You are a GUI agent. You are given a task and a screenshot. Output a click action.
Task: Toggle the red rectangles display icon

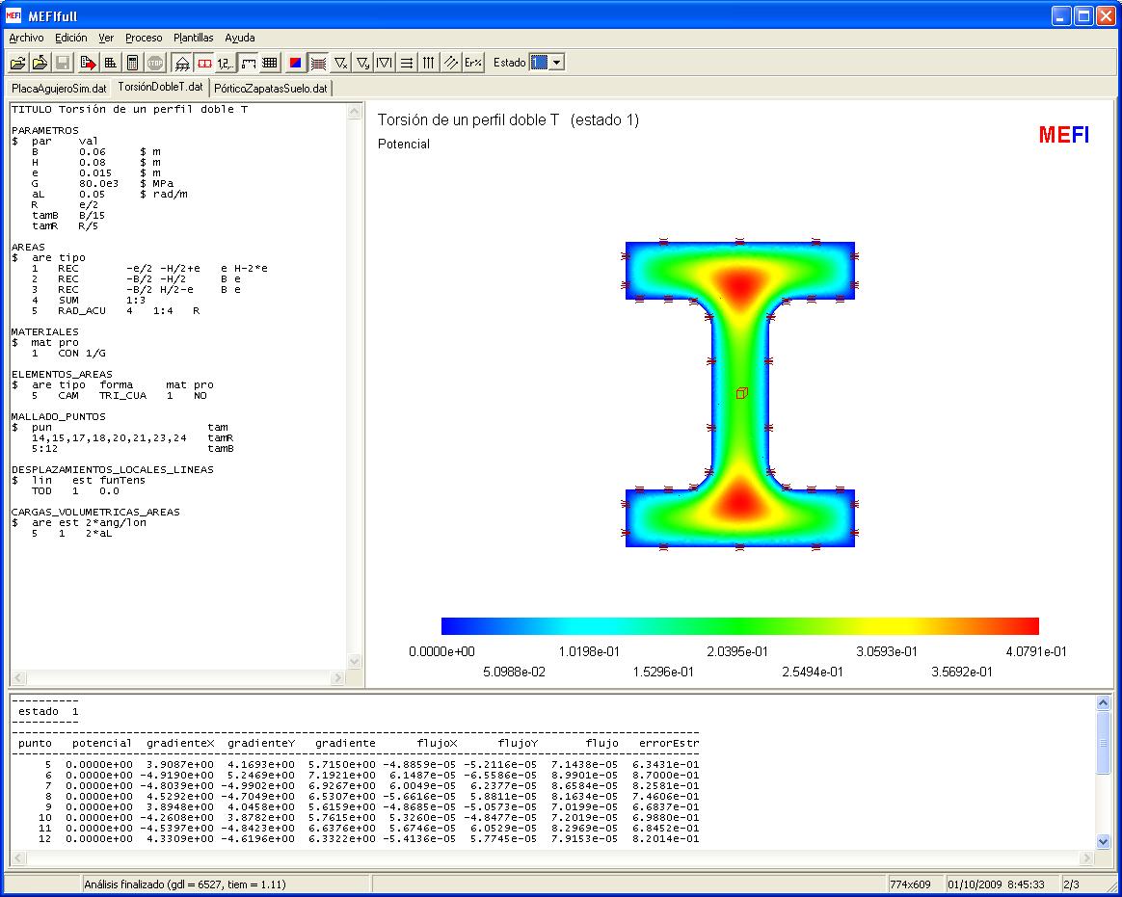[204, 63]
